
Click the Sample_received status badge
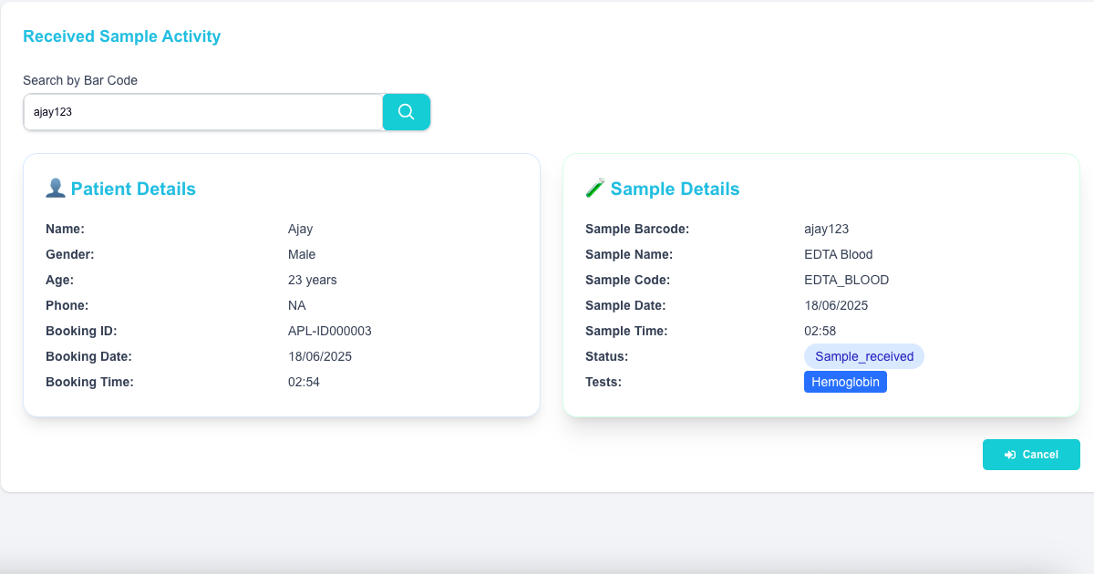pyautogui.click(x=863, y=356)
